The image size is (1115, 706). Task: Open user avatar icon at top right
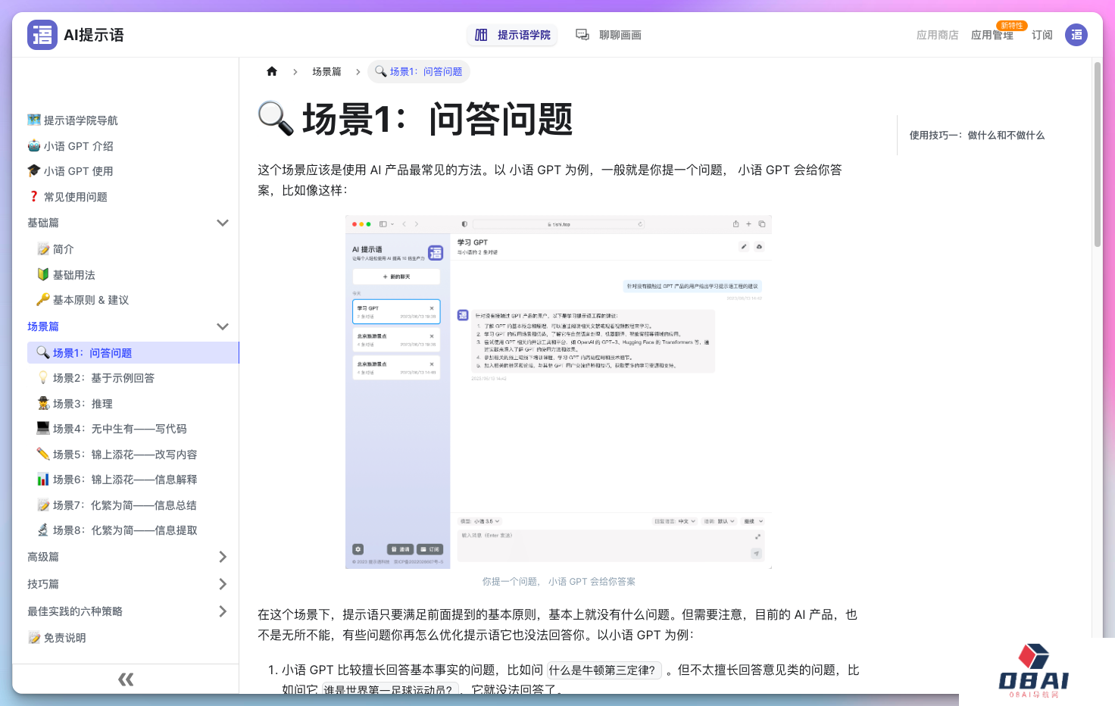click(x=1076, y=35)
